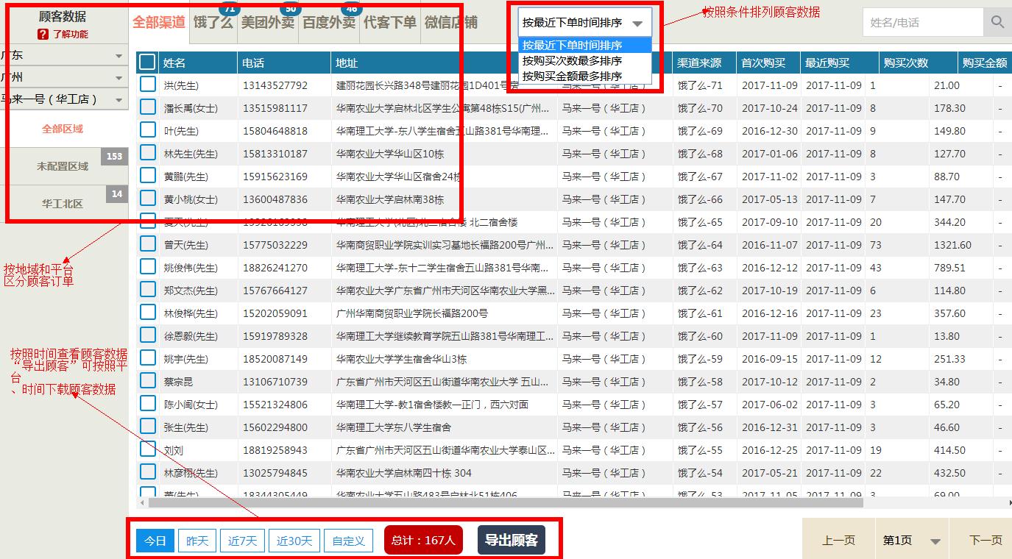Screen dimensions: 1012x559
Task: Switch to 微信店铺 tab
Action: 450,22
